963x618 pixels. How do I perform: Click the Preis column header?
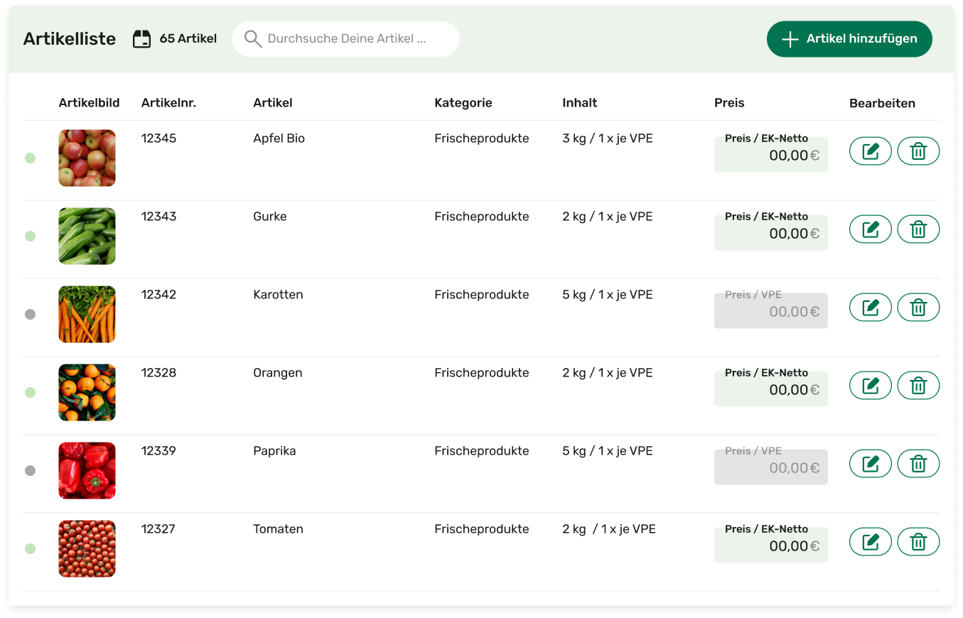click(728, 103)
